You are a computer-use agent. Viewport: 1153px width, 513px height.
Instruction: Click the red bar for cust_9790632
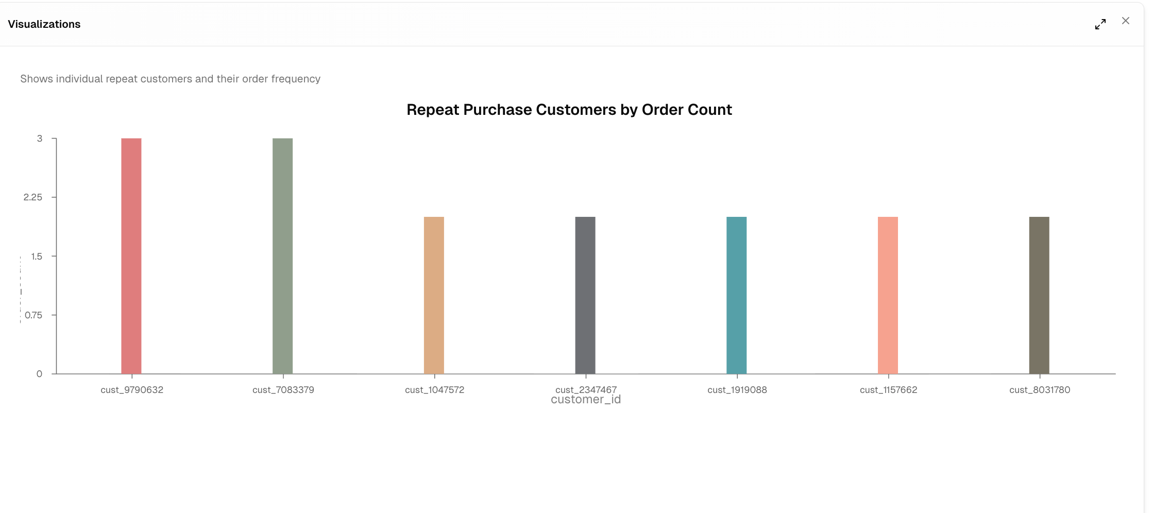coord(131,256)
